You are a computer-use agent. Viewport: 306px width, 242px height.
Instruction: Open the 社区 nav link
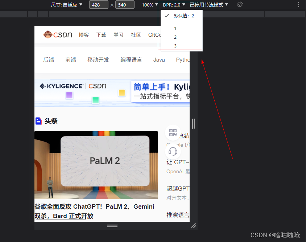[x=136, y=35]
